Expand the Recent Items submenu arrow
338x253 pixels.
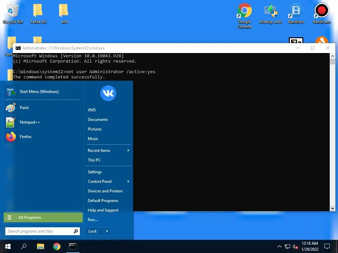pos(128,150)
